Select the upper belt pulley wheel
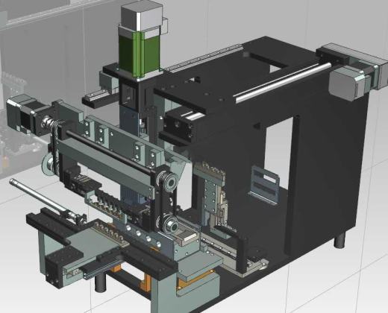 pyautogui.click(x=170, y=183)
